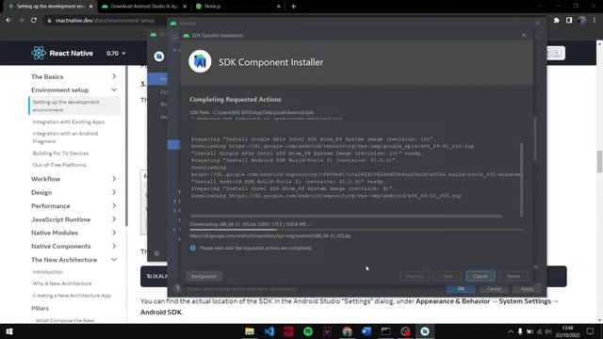Open the browser profile avatar
This screenshot has width=603, height=339.
[x=582, y=20]
